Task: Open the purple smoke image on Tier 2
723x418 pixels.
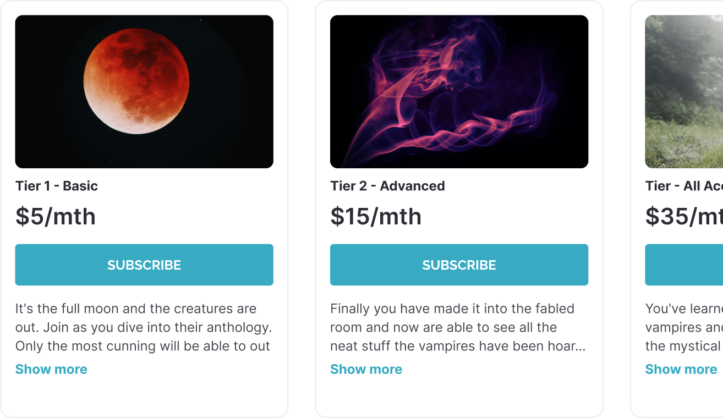Action: click(x=459, y=91)
